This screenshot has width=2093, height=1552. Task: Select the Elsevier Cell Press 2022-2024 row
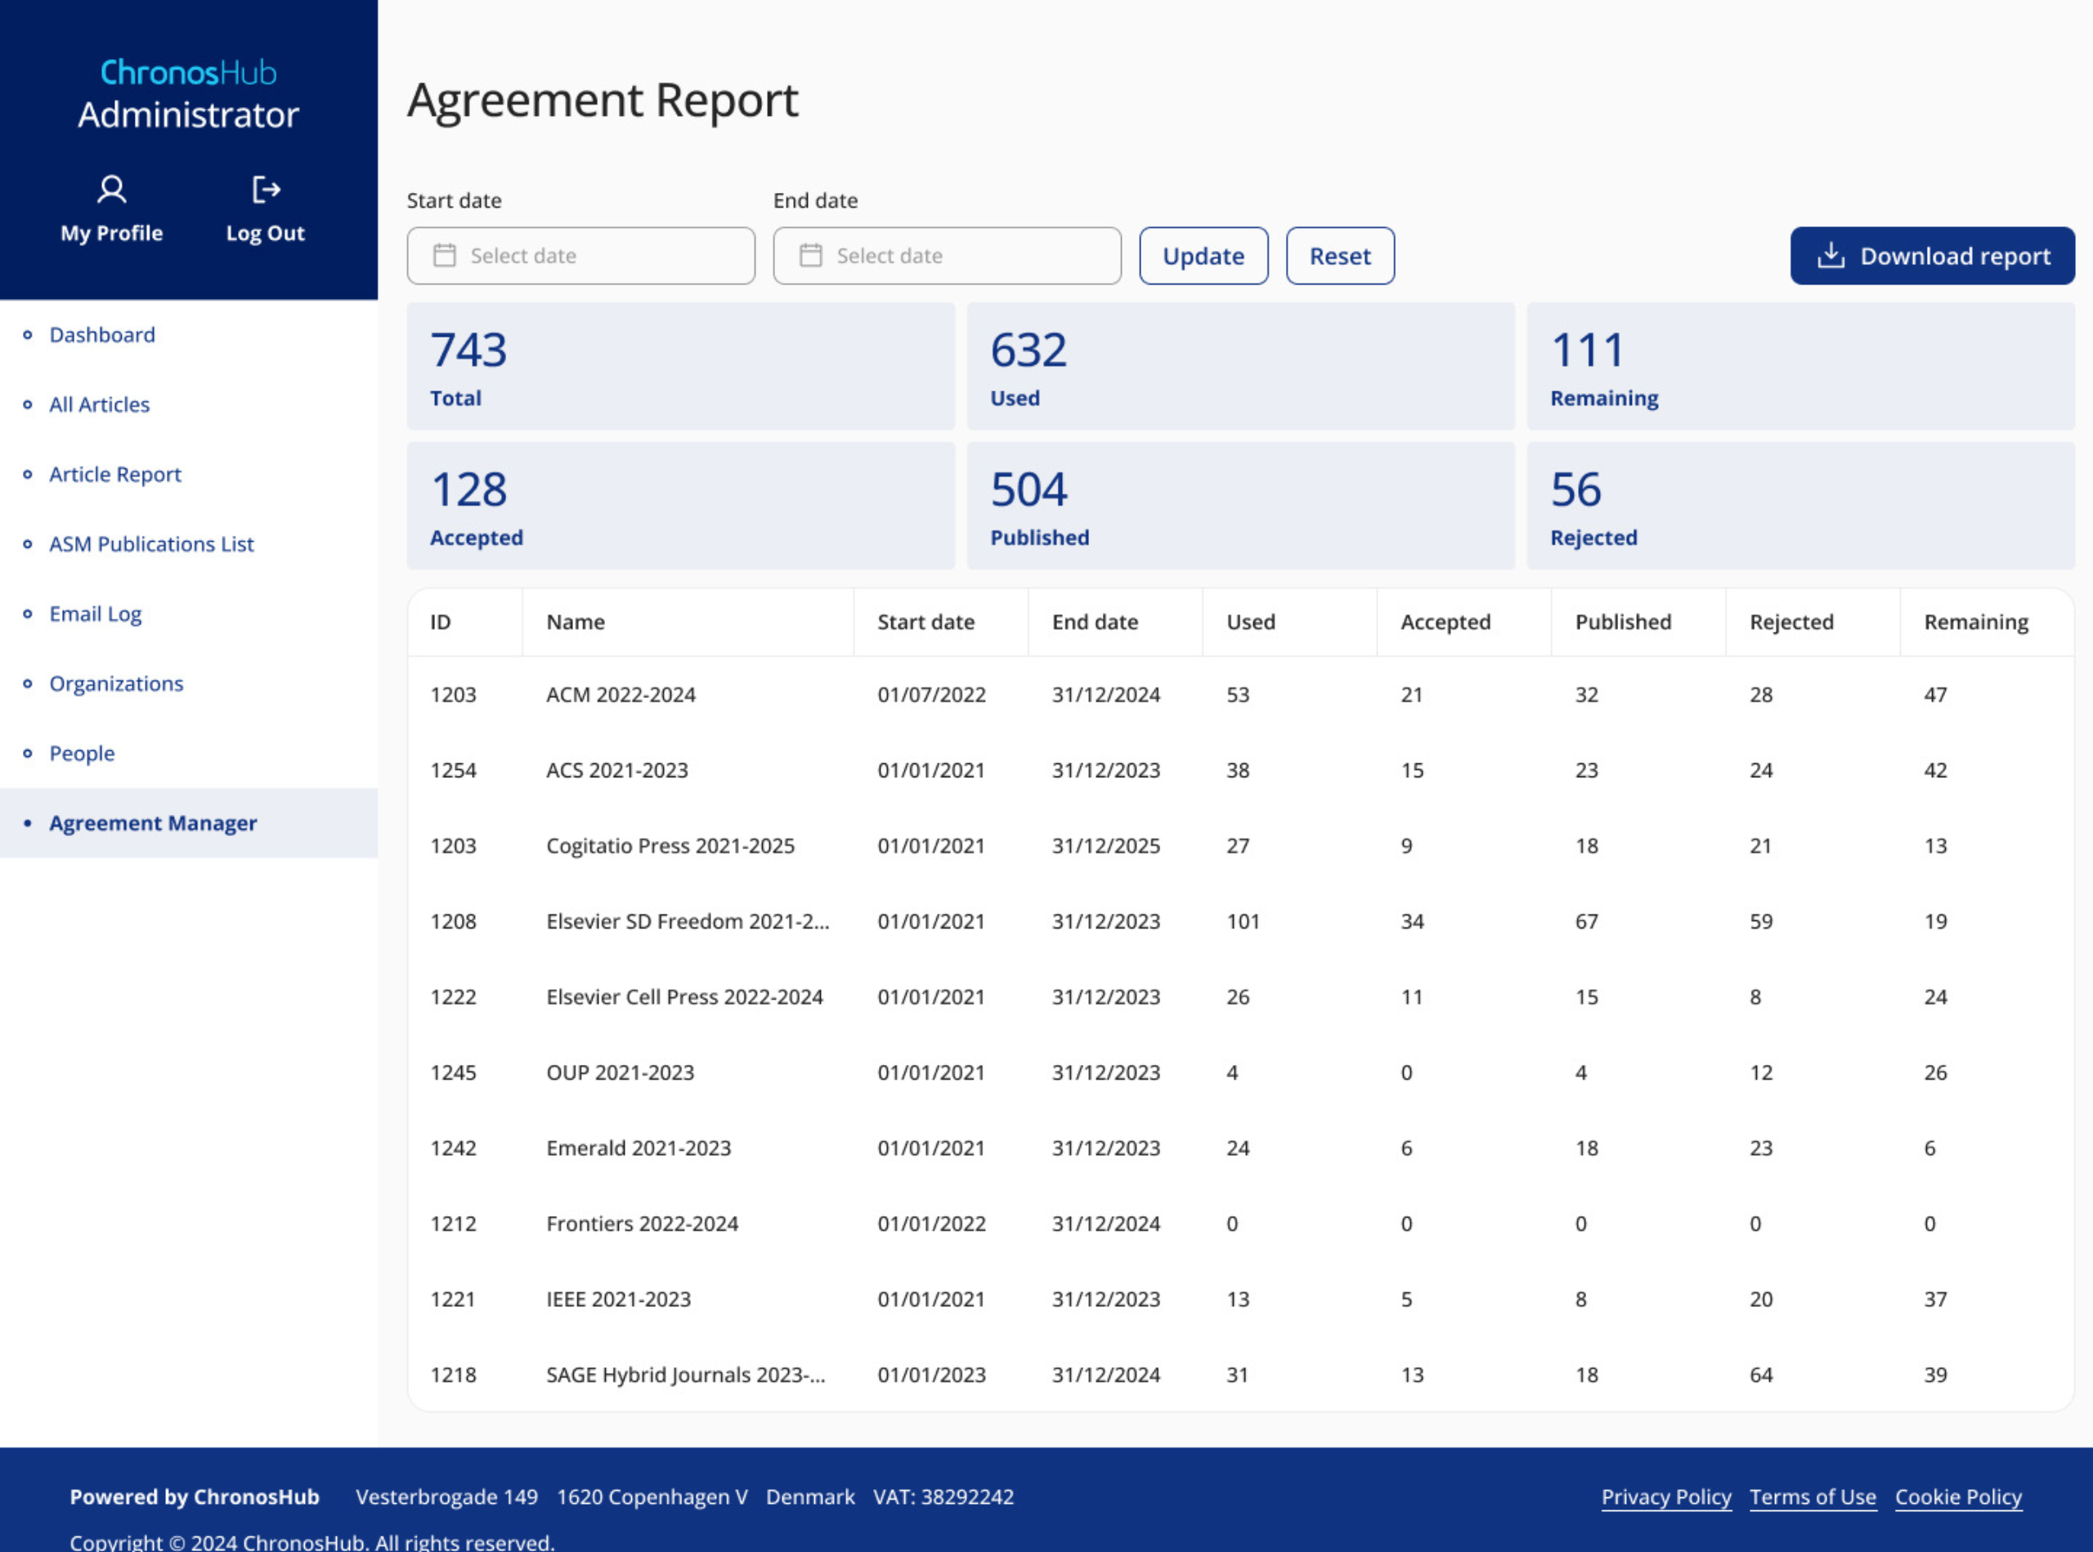click(x=684, y=997)
